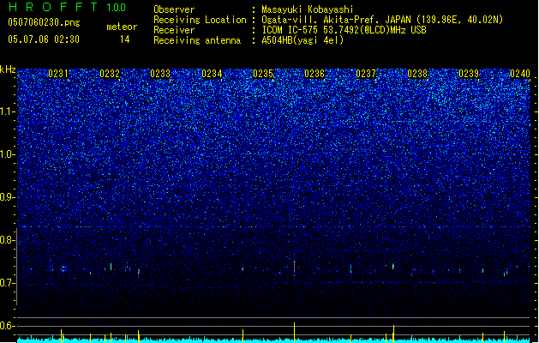539x343 pixels.
Task: Click the Observer label
Action: click(x=174, y=9)
